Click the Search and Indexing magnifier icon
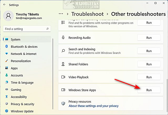The height and width of the screenshot is (115, 168). [63, 51]
